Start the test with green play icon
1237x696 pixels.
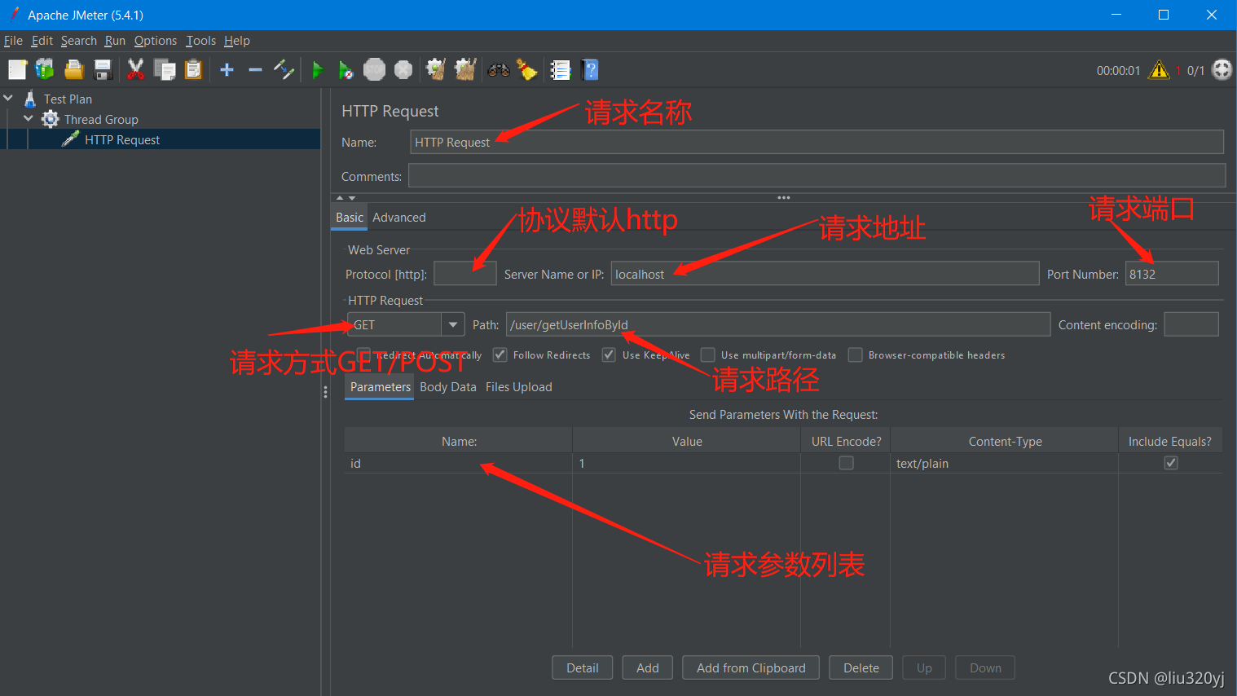(x=318, y=70)
